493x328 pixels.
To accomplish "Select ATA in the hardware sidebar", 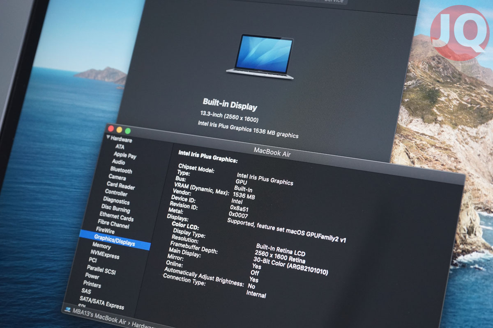I will (120, 146).
